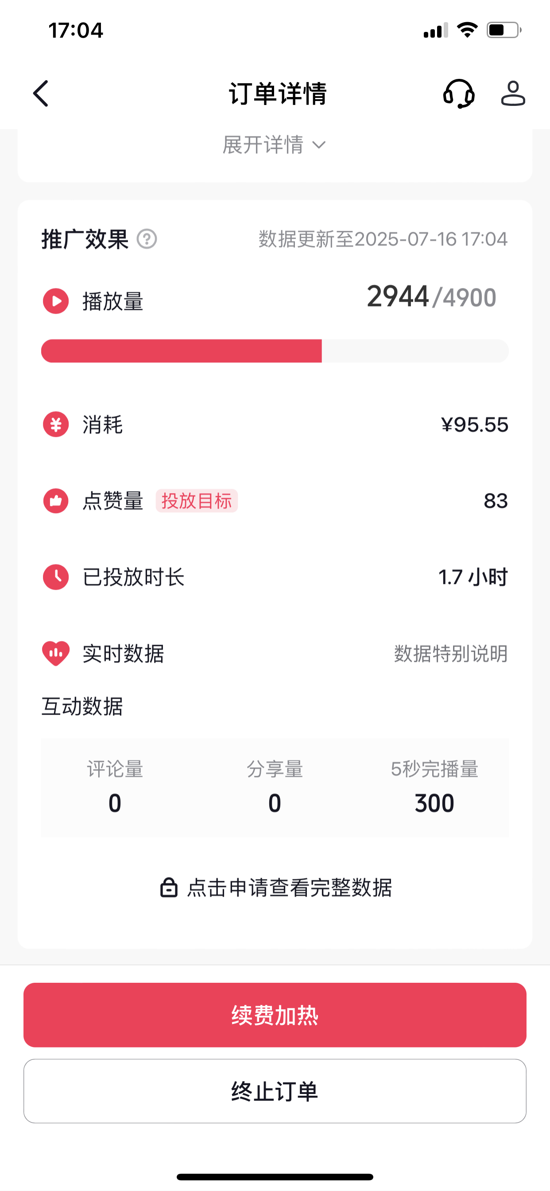Tap the 终止订单 button
Image resolution: width=550 pixels, height=1191 pixels.
click(275, 1091)
